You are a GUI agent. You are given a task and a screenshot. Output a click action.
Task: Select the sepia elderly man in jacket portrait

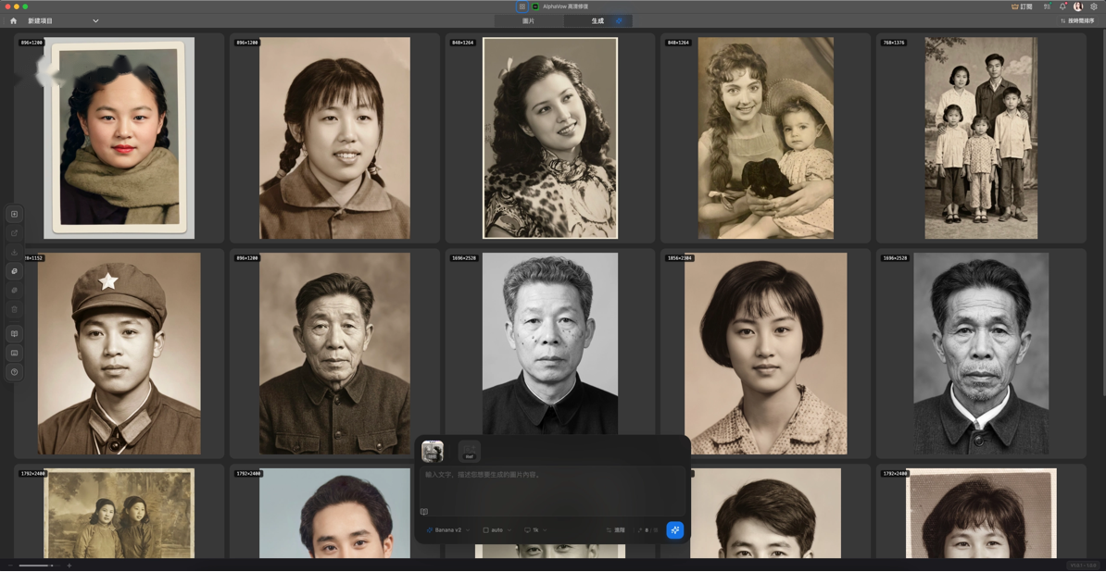pyautogui.click(x=334, y=354)
